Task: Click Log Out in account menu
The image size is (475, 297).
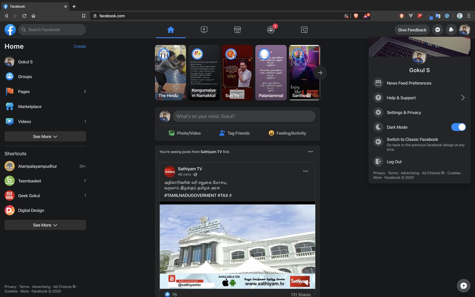Action: point(420,162)
